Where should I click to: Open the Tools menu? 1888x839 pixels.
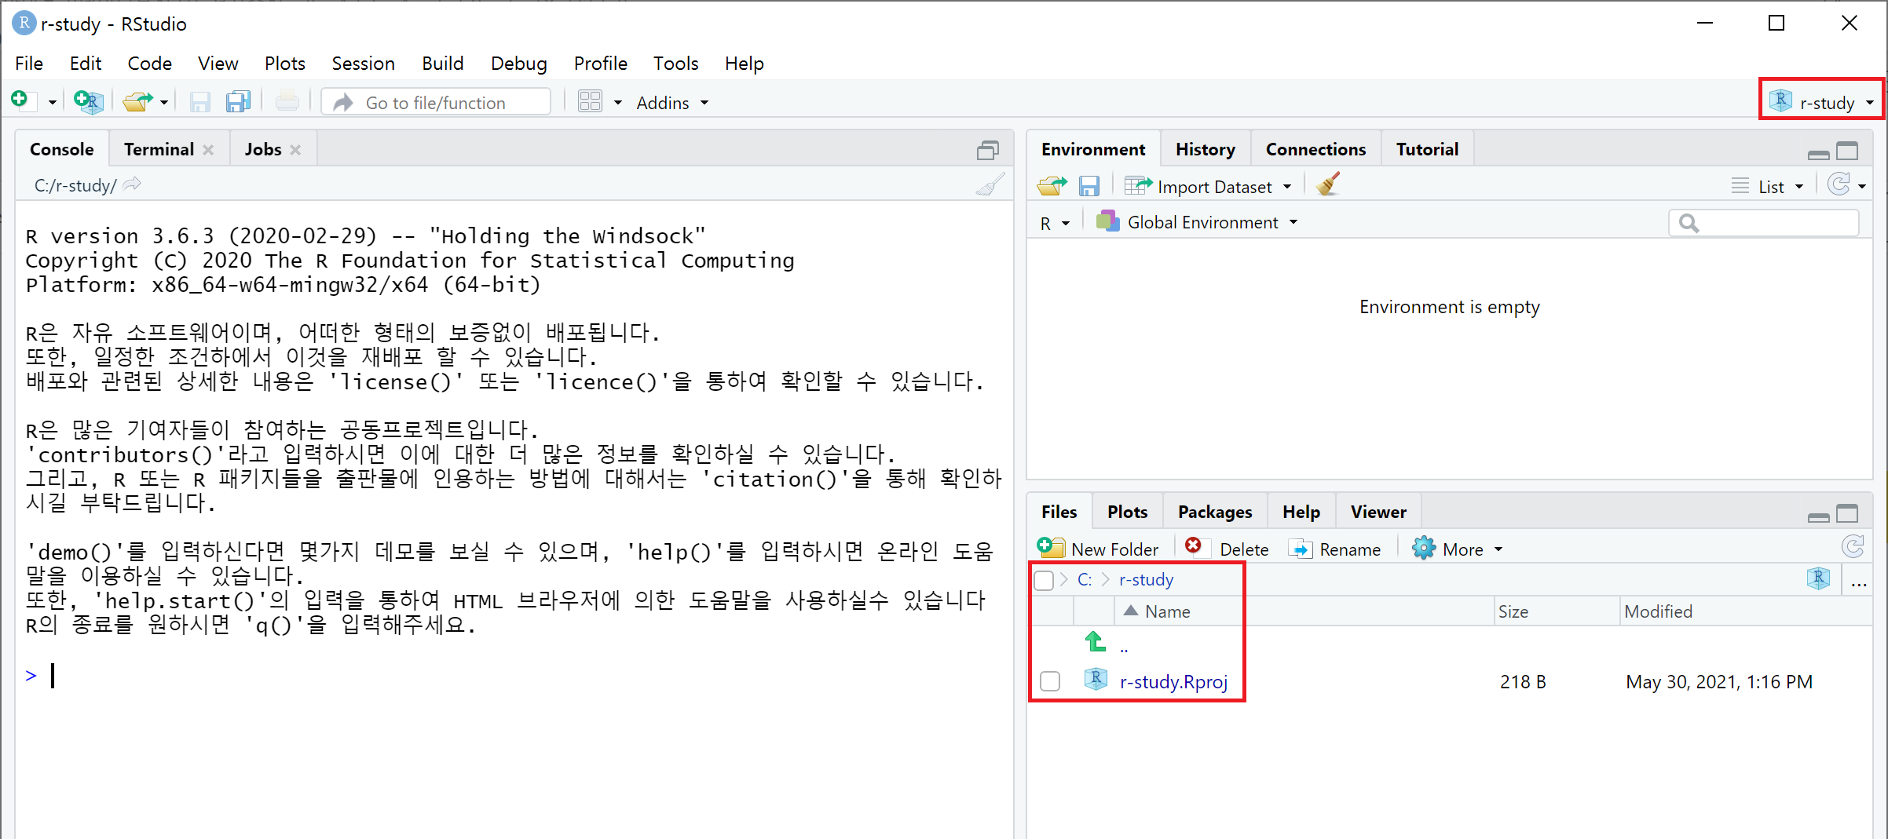click(x=675, y=64)
